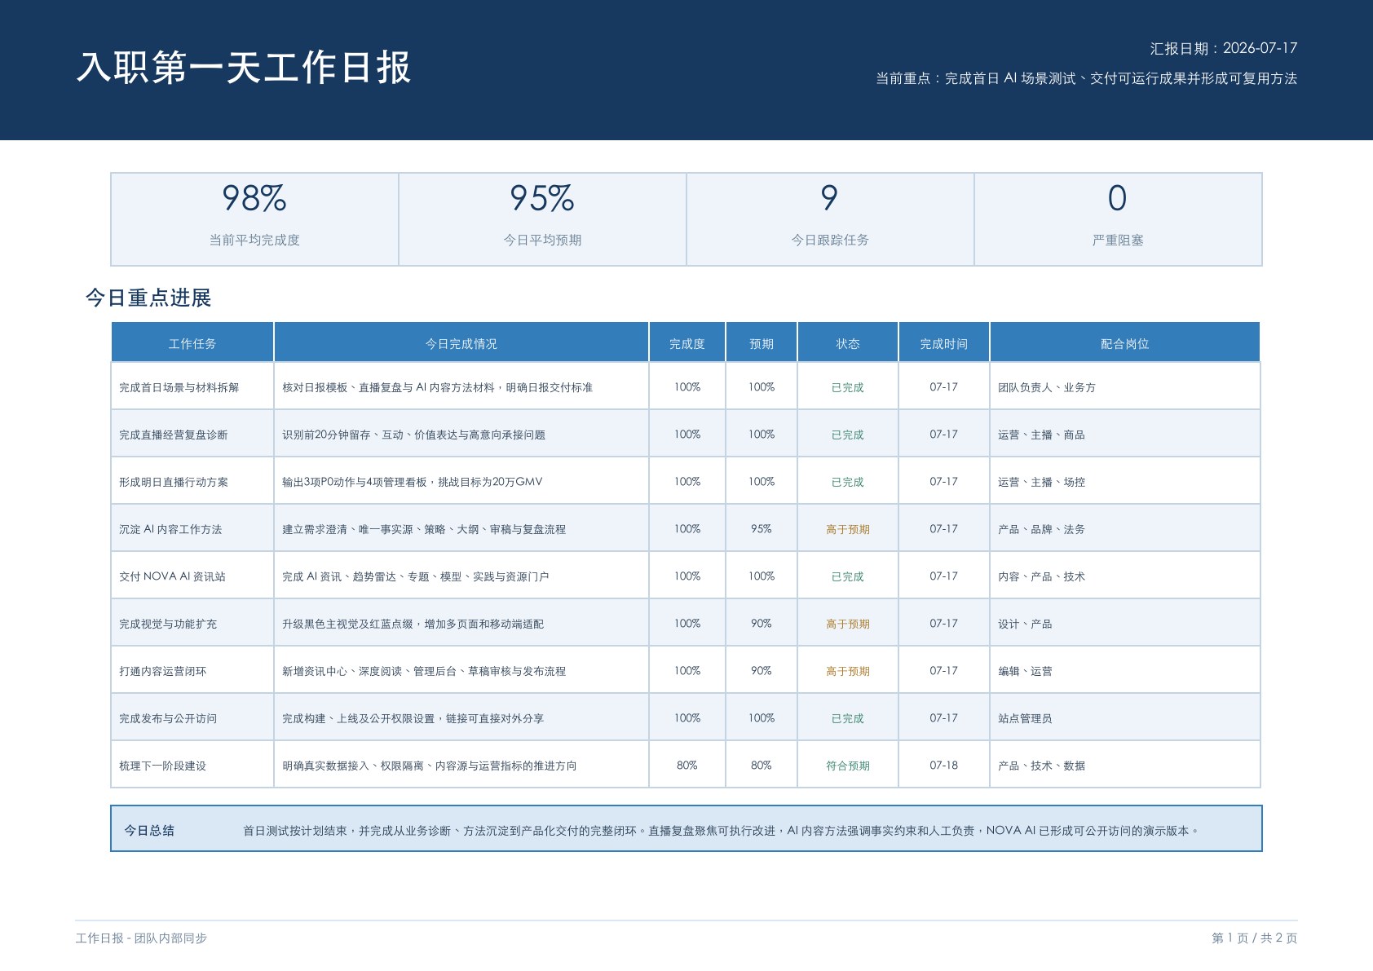The width and height of the screenshot is (1373, 971).
Task: Click the 站点管理员 cell
Action: pos(1125,717)
